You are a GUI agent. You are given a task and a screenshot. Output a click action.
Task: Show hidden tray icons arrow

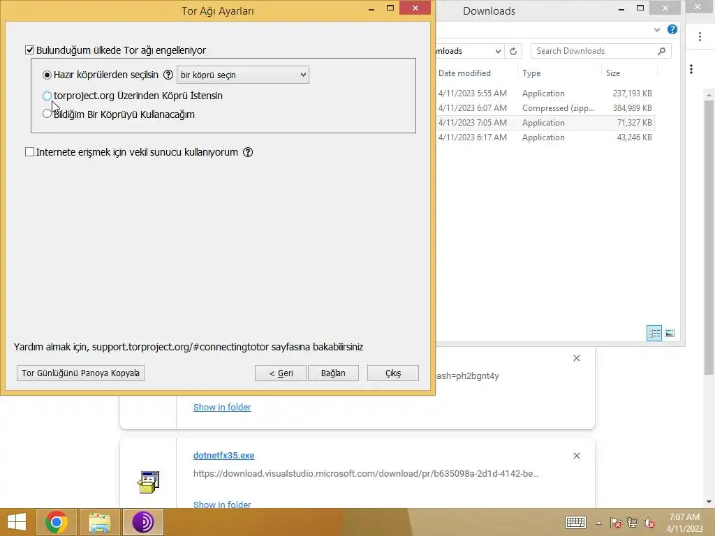[x=598, y=523]
